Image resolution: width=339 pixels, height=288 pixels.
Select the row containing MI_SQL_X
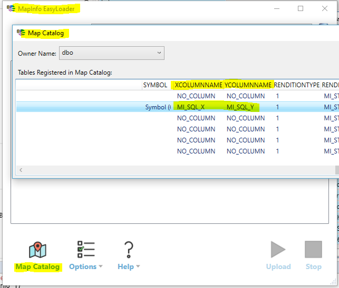[191, 107]
